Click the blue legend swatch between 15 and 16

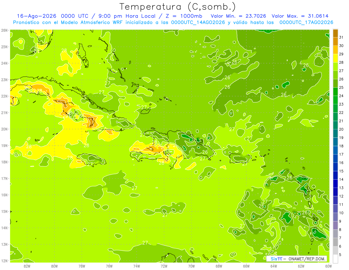pyautogui.click(x=335, y=167)
